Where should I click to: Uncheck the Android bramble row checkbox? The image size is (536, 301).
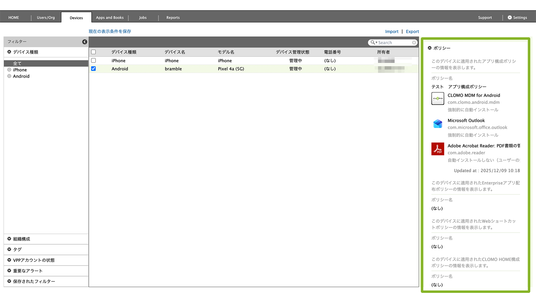click(x=93, y=69)
